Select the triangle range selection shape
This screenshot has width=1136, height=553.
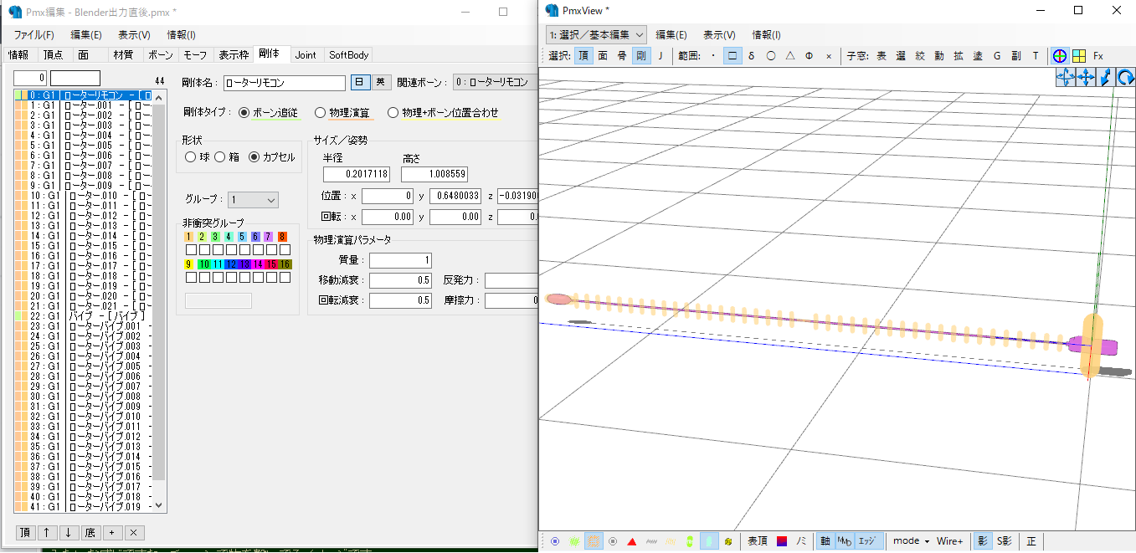point(789,56)
